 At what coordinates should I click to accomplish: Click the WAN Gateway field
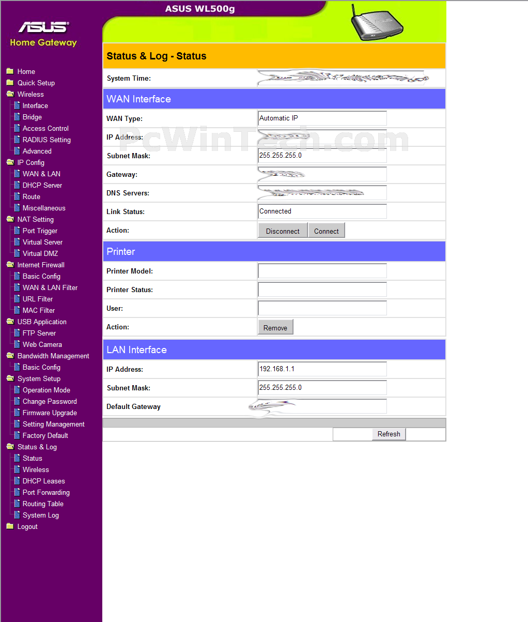click(322, 174)
